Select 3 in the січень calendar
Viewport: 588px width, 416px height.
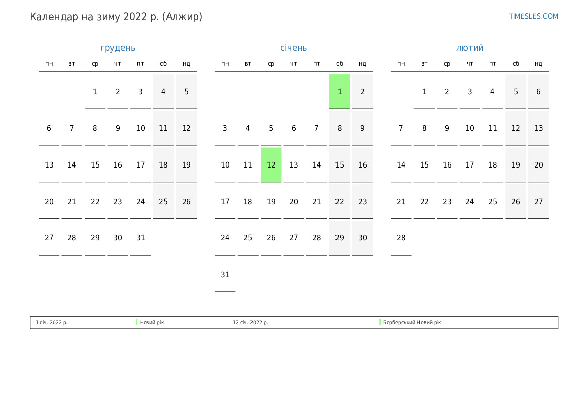coord(225,128)
